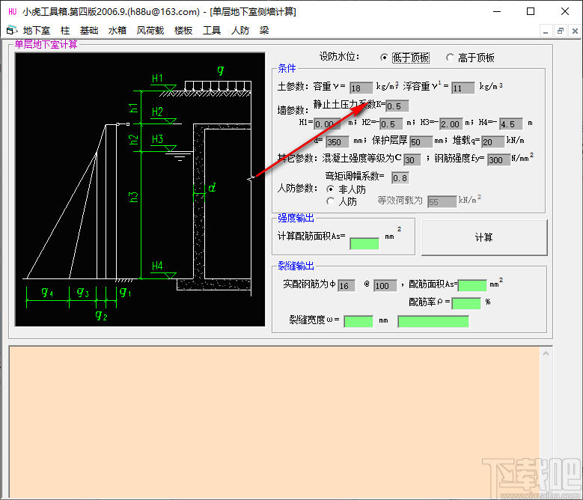
Task: Maximize the main application window
Action: pos(531,11)
